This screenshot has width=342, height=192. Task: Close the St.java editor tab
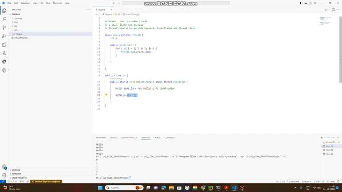111,10
